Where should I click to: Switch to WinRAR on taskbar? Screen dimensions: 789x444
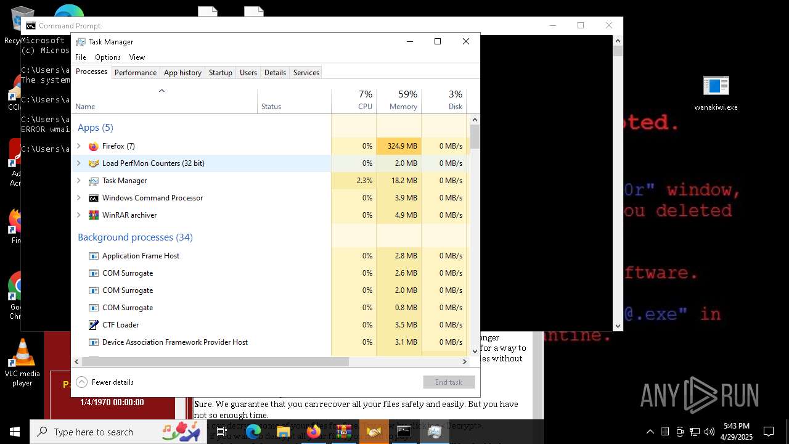344,432
